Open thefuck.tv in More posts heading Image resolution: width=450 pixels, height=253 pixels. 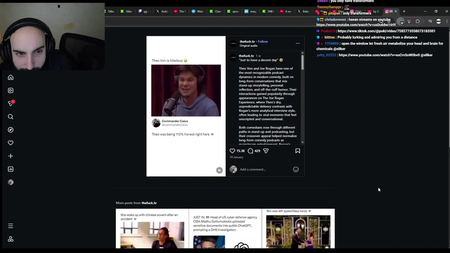(x=149, y=203)
